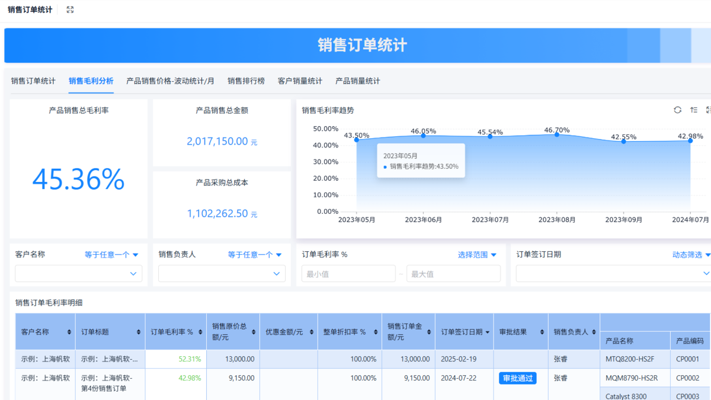Click into the 最大值 input field
Viewport: 711px width, 400px height.
[x=453, y=274]
